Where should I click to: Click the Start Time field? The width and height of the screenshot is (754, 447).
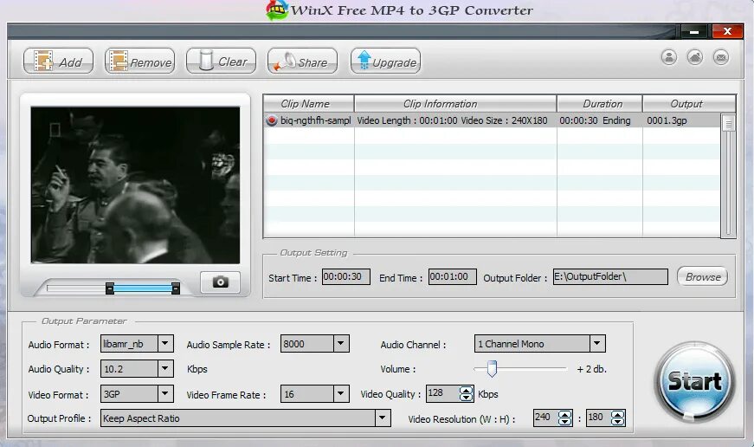(x=345, y=276)
